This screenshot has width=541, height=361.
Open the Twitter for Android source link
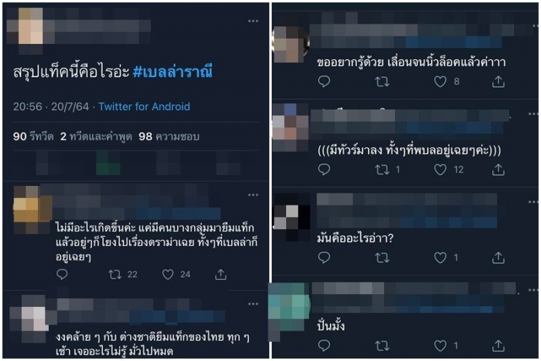(144, 107)
